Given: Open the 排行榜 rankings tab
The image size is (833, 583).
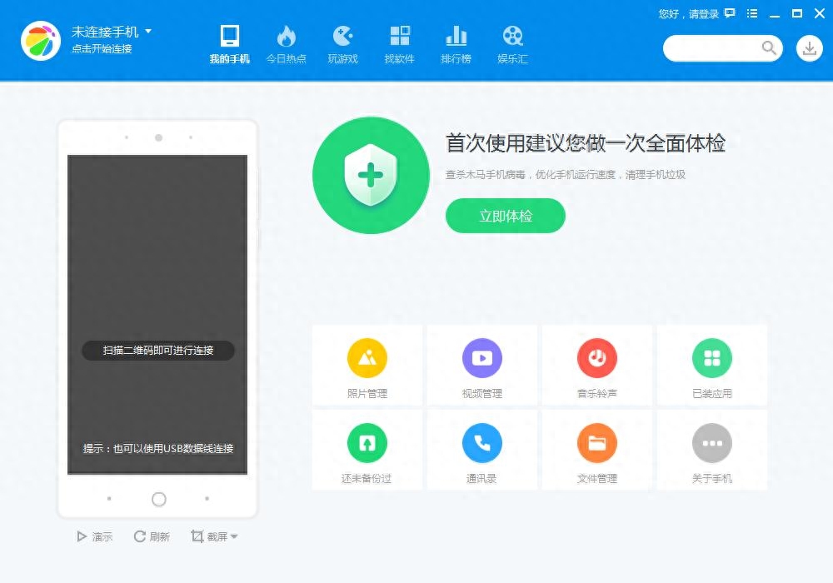Looking at the screenshot, I should (x=456, y=43).
